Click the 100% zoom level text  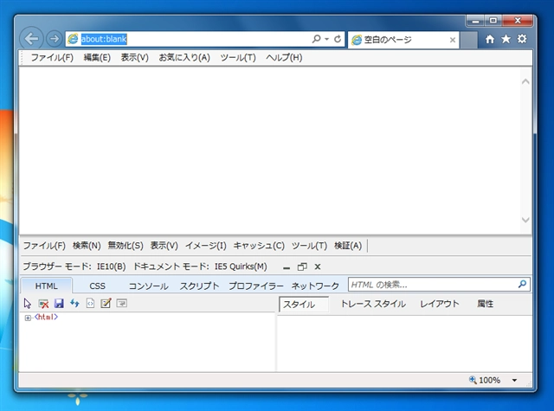coord(490,380)
